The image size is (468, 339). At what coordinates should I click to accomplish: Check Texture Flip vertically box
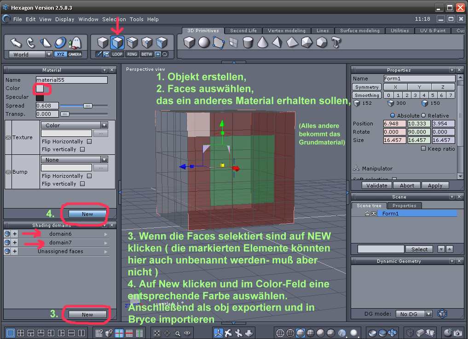coord(82,149)
